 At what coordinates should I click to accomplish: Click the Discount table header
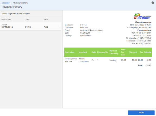133,52
